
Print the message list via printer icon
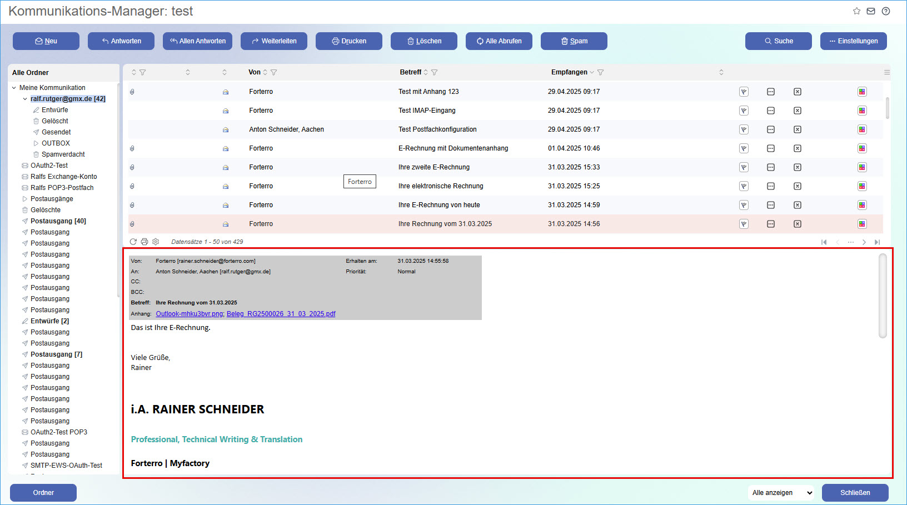tap(144, 242)
